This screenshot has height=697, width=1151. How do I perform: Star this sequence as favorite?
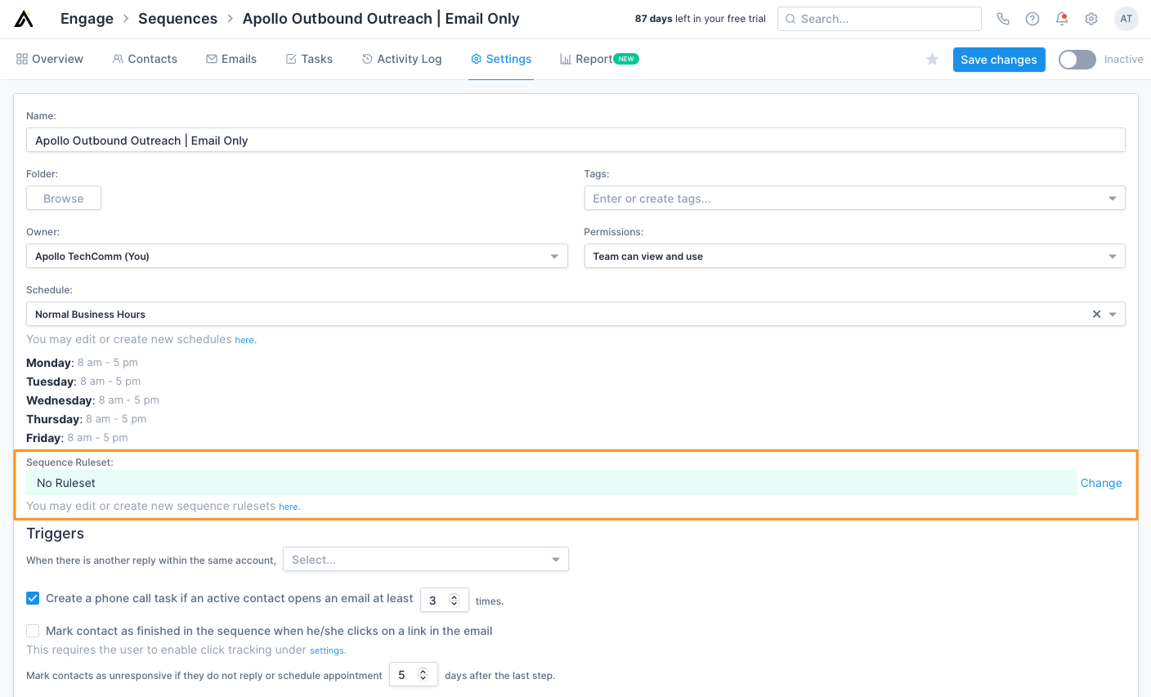[932, 60]
